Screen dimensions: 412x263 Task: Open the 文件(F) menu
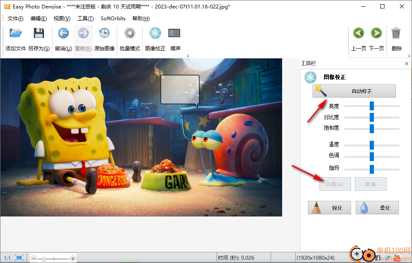[x=16, y=18]
